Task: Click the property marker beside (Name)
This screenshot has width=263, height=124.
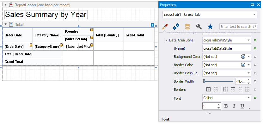Action: pos(255,48)
